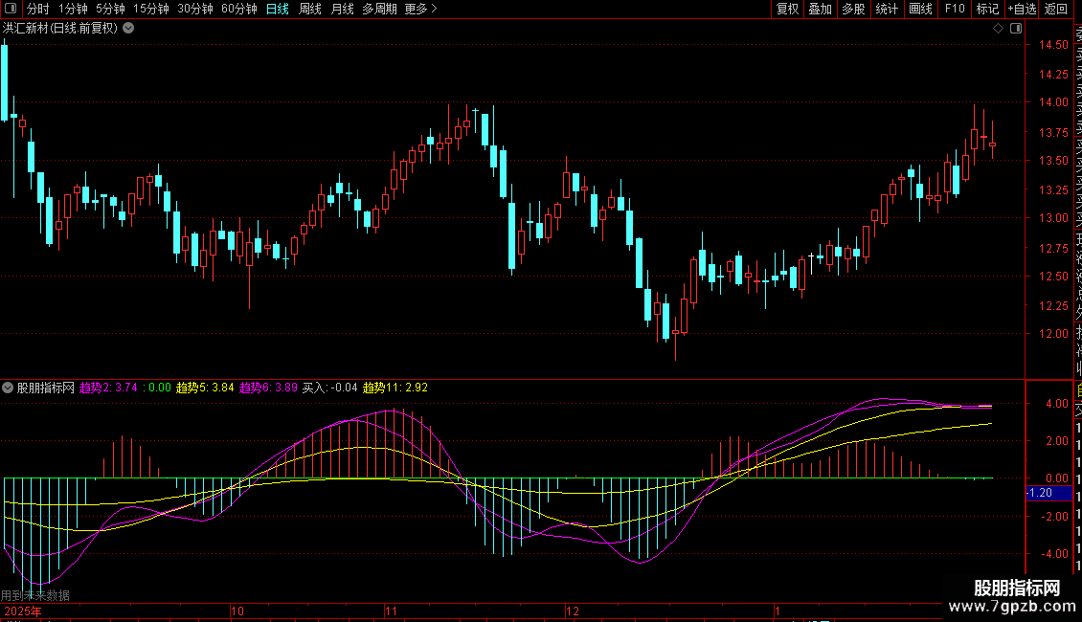Switch to 分时 intraday view
1082x622 pixels.
tap(38, 9)
